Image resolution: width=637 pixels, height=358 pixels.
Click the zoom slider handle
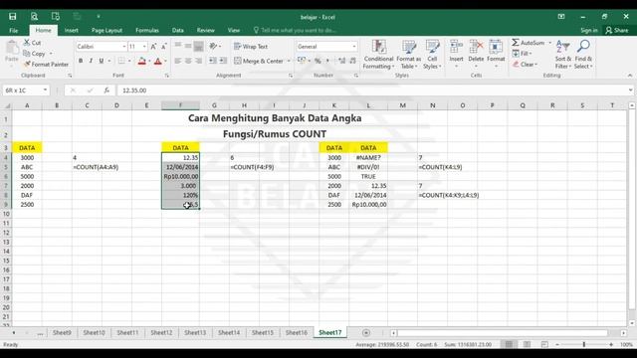click(x=584, y=344)
